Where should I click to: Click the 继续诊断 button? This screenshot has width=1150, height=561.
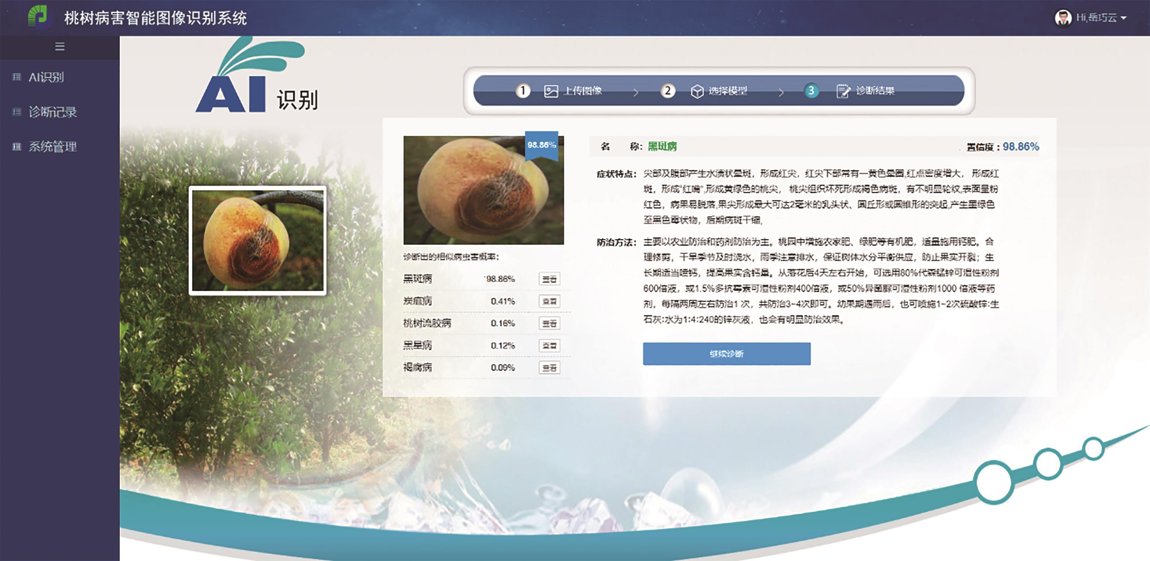click(x=726, y=353)
